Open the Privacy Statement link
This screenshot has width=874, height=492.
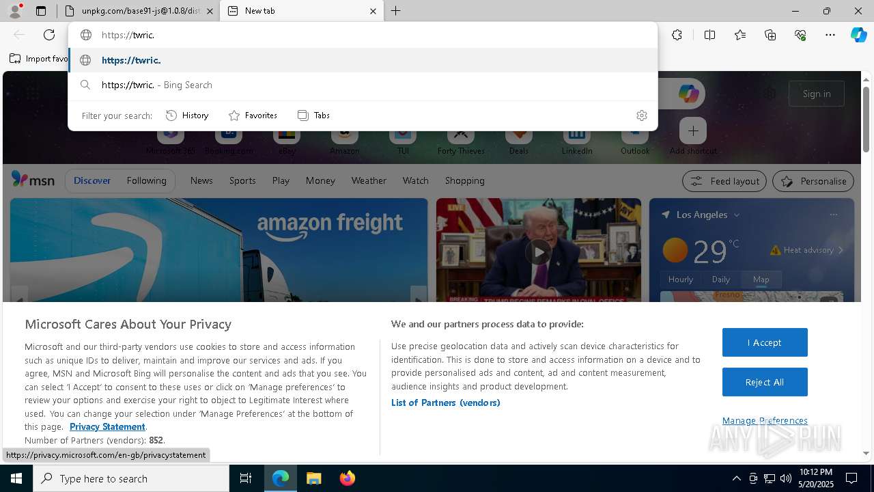pos(107,426)
